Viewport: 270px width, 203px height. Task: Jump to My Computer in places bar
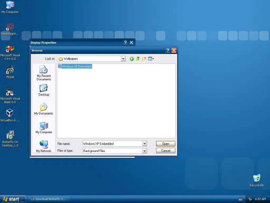click(x=44, y=128)
